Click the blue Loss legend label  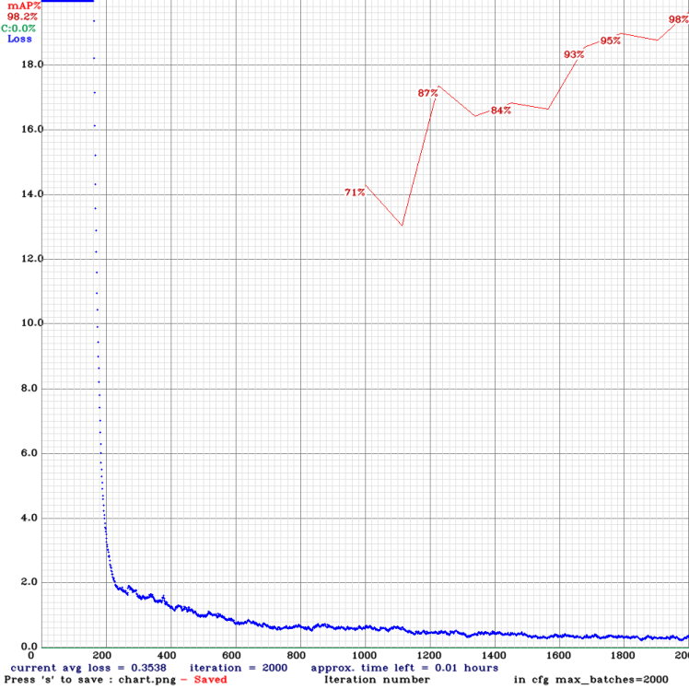[x=19, y=39]
